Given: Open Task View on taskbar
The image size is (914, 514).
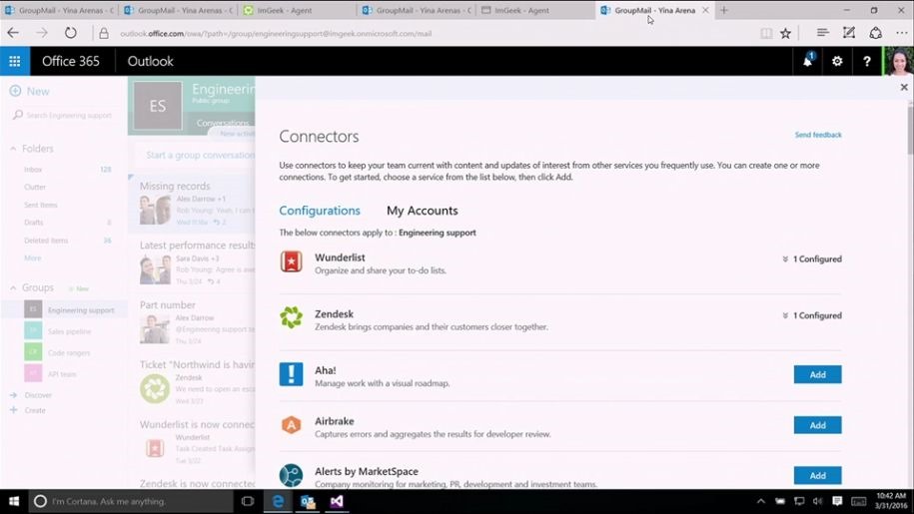Looking at the screenshot, I should point(247,501).
